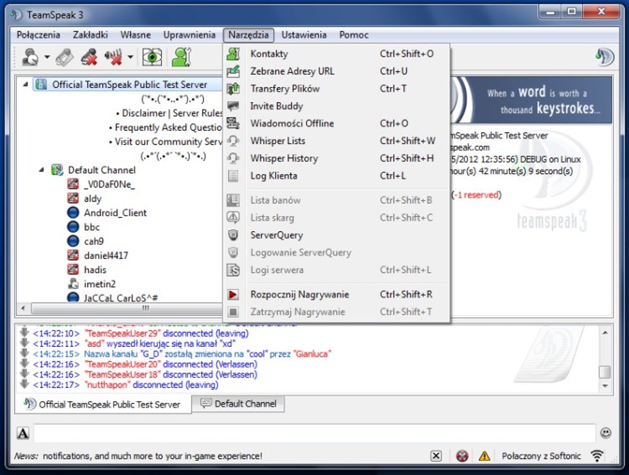Toggle the mute speakers toolbar icon
Screen dimensions: 629x475
[113, 57]
